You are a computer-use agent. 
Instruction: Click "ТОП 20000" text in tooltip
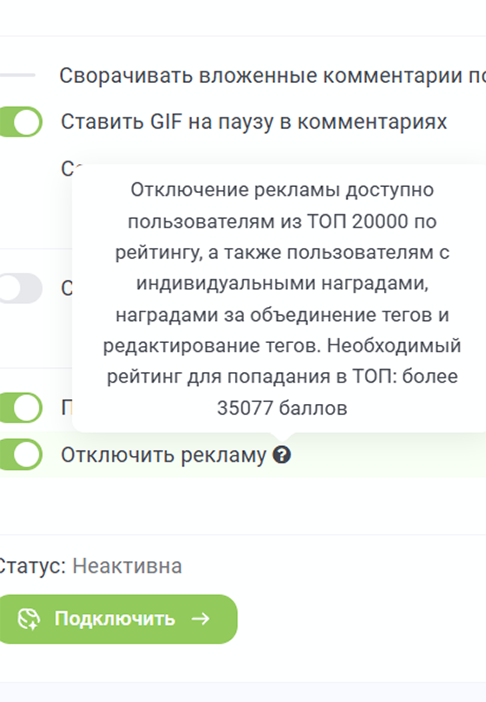coord(358,221)
